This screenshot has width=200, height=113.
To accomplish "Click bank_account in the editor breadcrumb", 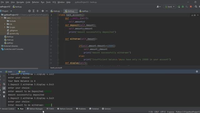I will [x=56, y=68].
